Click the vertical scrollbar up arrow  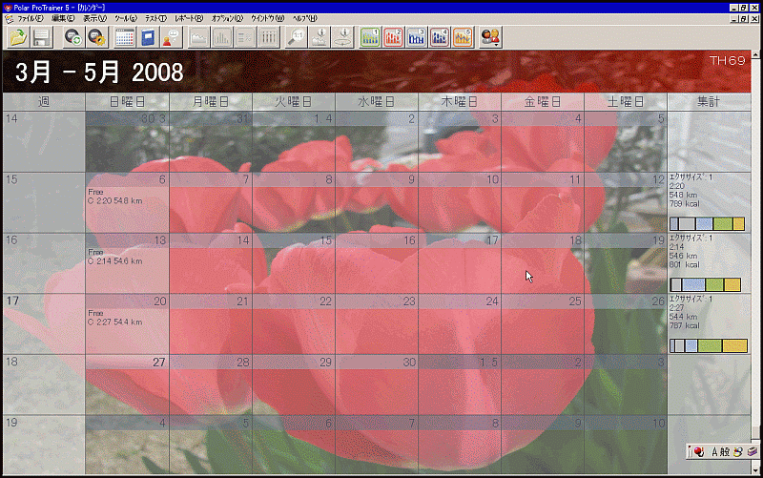click(x=755, y=54)
